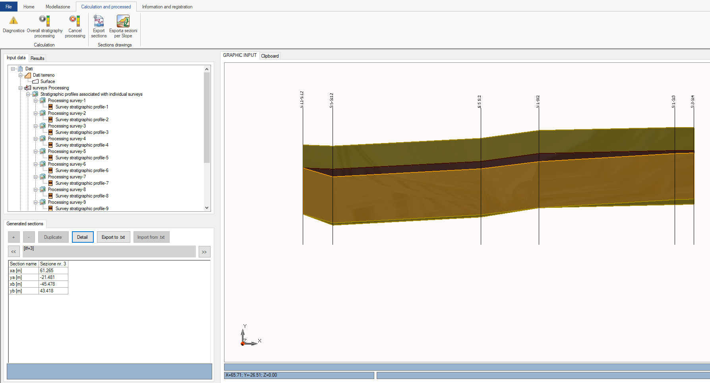Click the plus add section button
This screenshot has width=710, height=383.
coord(14,237)
